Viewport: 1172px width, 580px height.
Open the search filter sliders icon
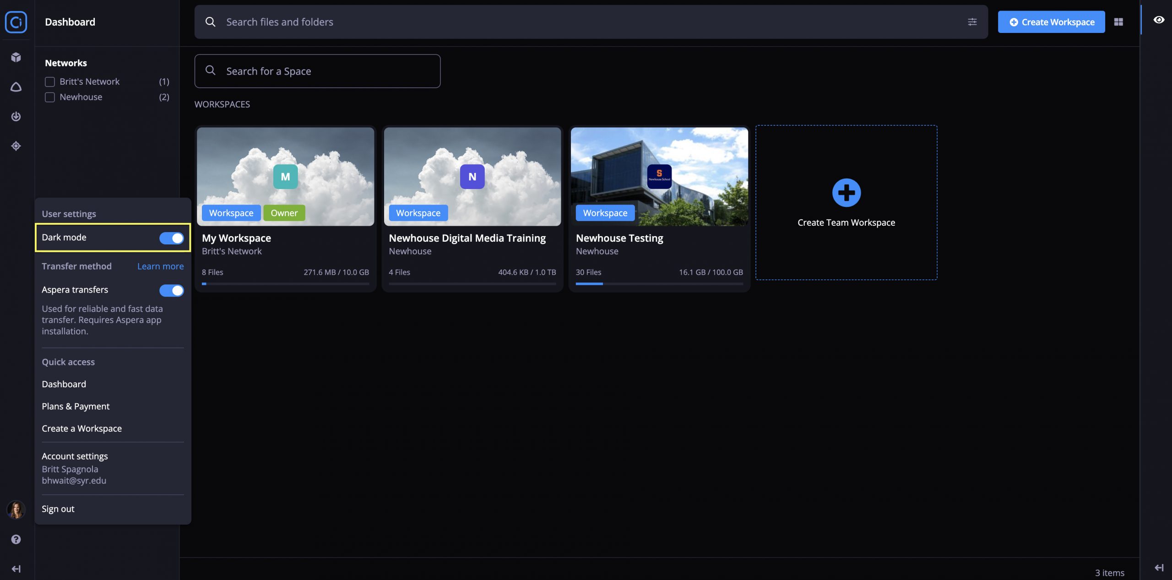tap(972, 22)
